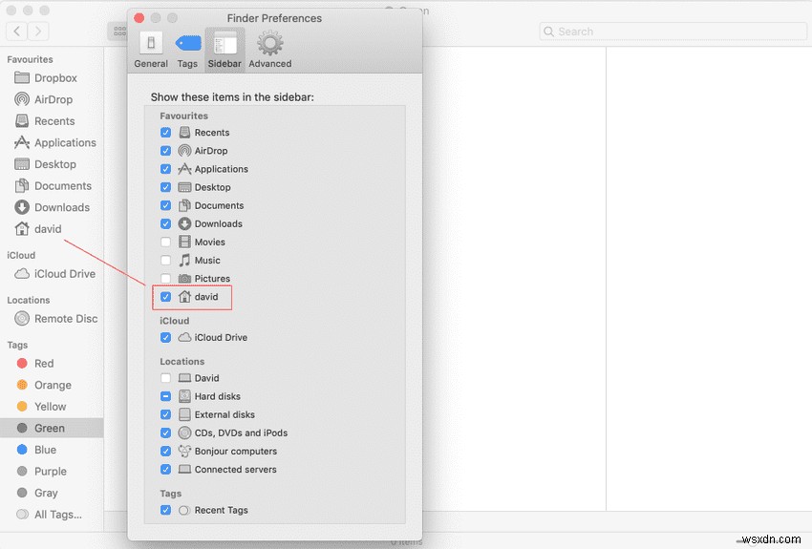The image size is (812, 549).
Task: Toggle the Hard disks mixed checkbox
Action: [165, 396]
